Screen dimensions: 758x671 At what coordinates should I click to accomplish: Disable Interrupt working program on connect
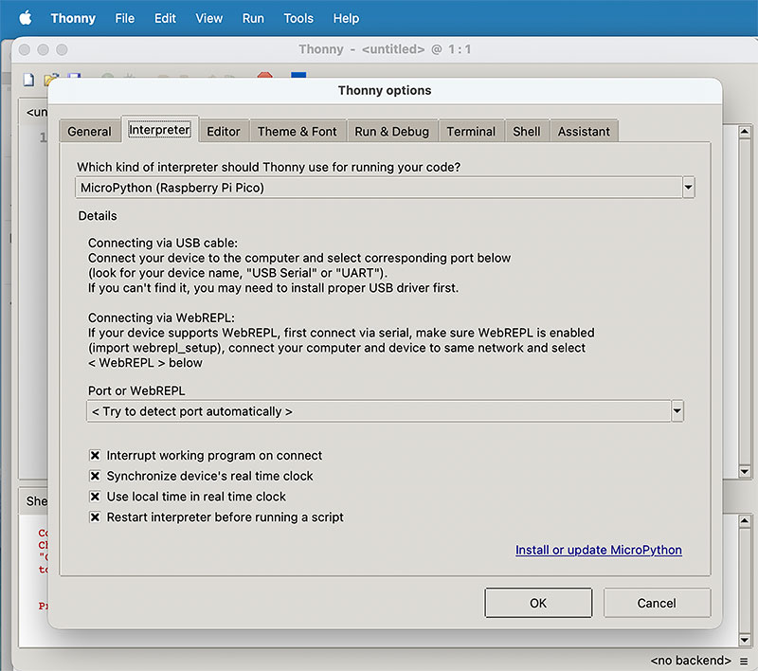[95, 455]
